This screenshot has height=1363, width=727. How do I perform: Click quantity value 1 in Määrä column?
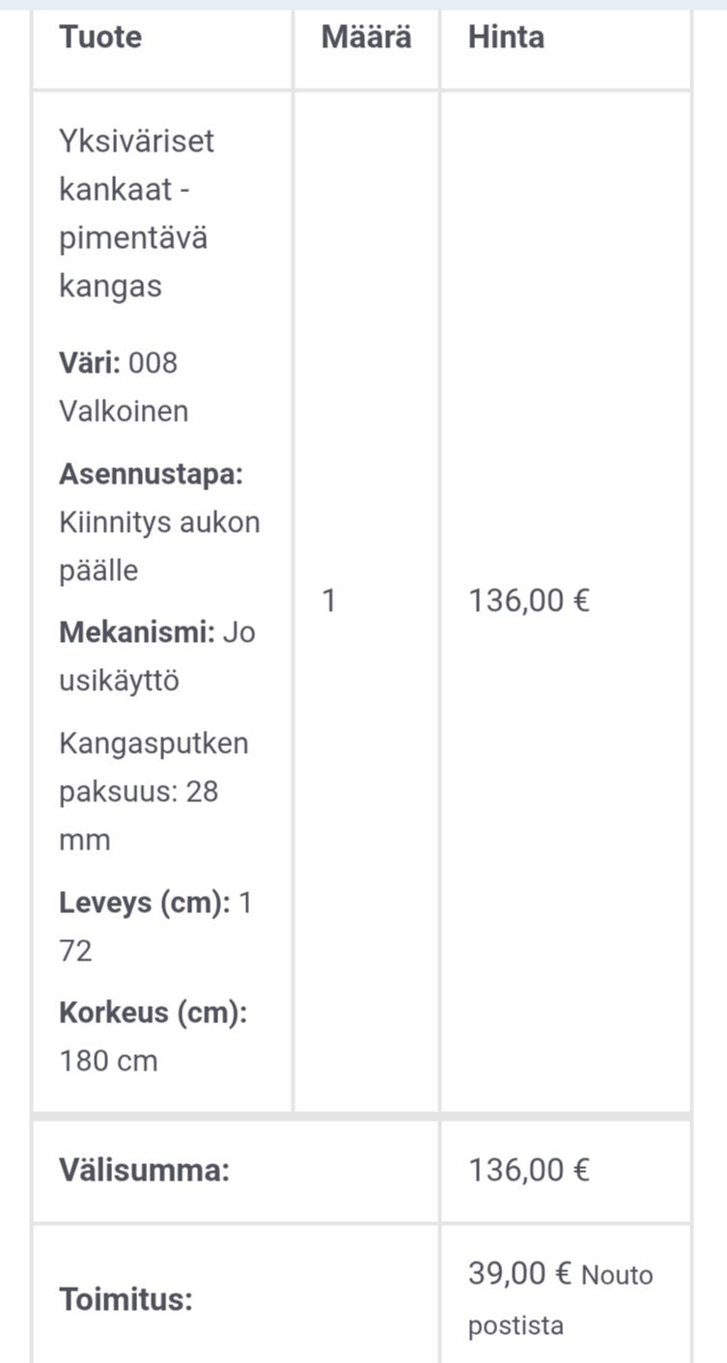tap(329, 600)
